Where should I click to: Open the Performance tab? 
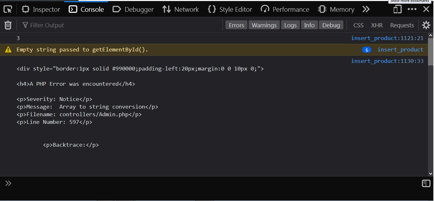coord(285,10)
